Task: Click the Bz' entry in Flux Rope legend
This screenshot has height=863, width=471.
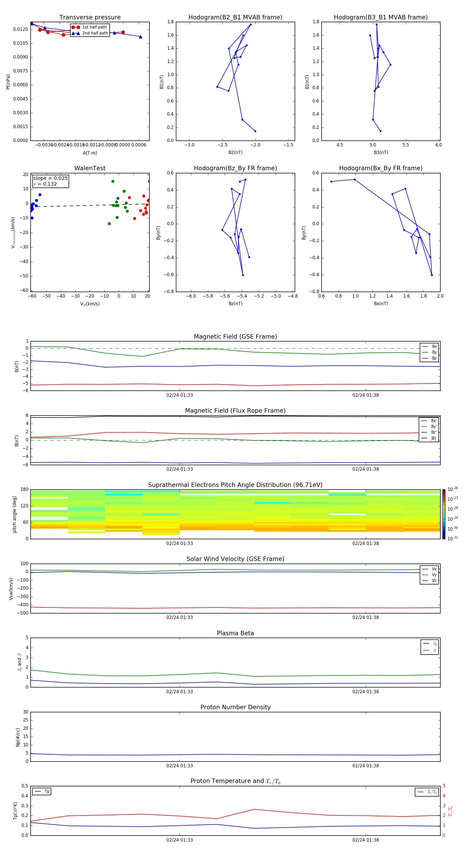Action: [x=429, y=432]
